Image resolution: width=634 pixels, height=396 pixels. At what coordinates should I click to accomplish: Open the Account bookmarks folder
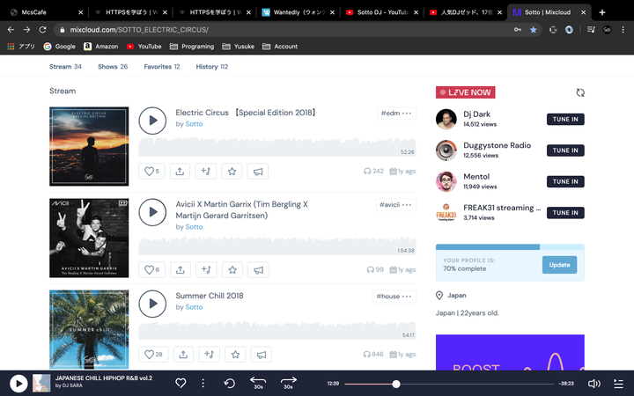click(280, 47)
